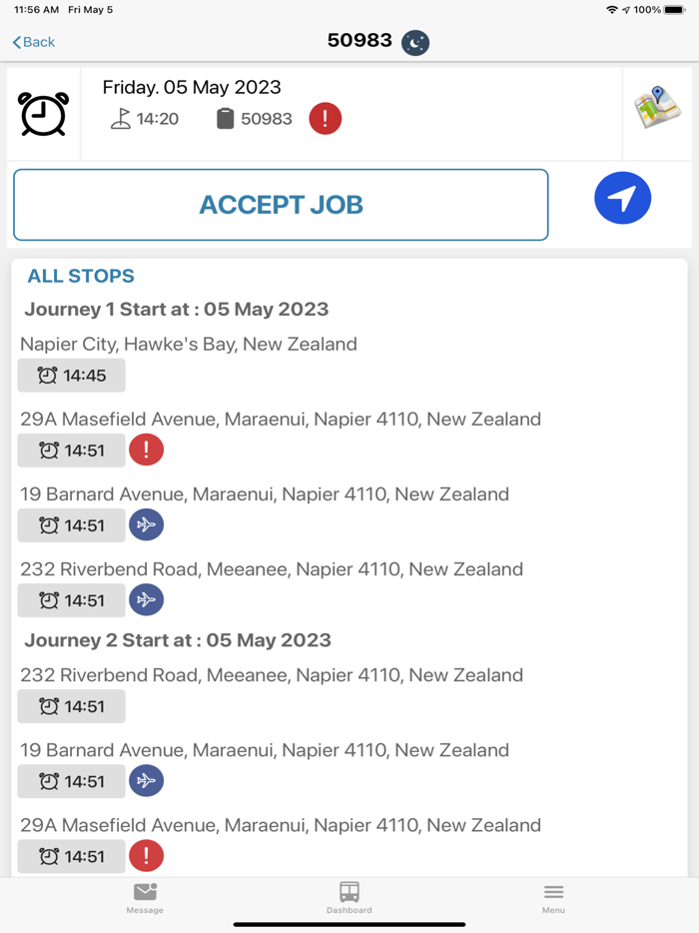Click red exclamation under 29A Masefield Avenue
This screenshot has width=699, height=933.
(x=146, y=450)
